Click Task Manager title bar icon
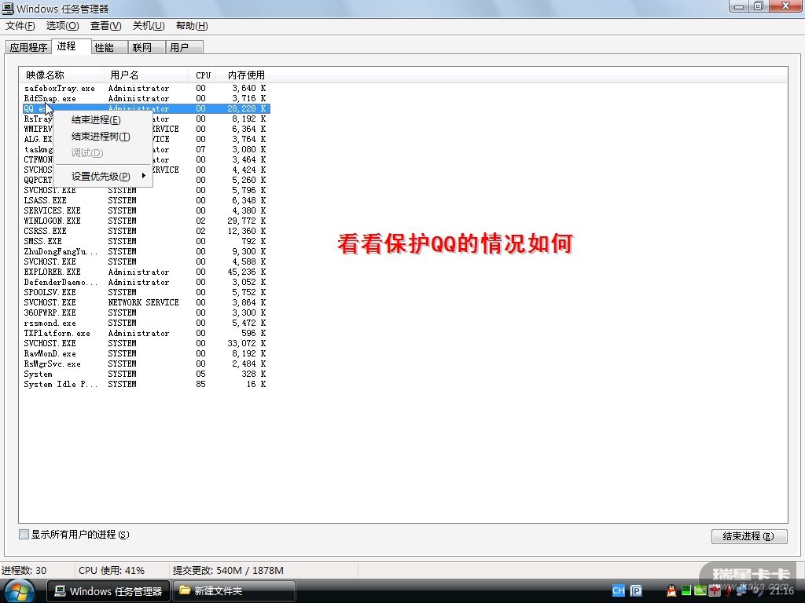This screenshot has width=805, height=603. click(8, 8)
